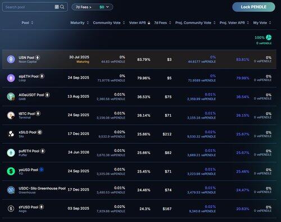281x222 pixels.
Task: Click the slash shortcut icon in search
Action: click(x=57, y=7)
